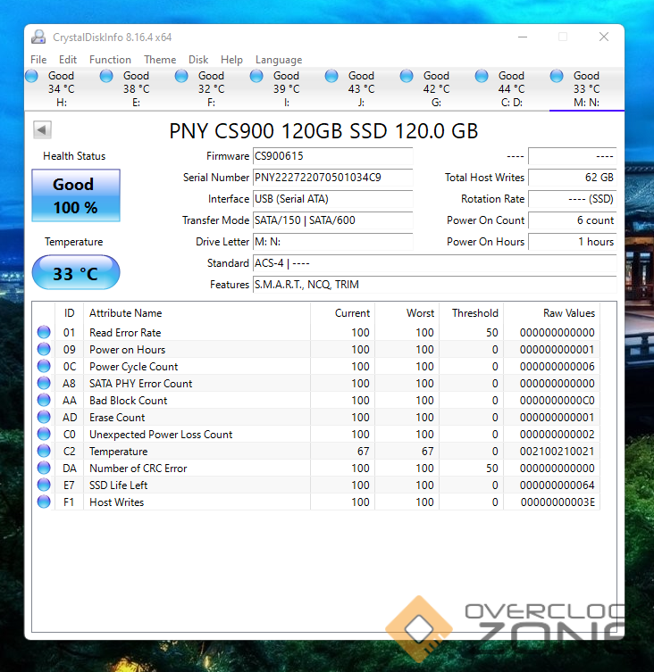Open the Edit menu
The height and width of the screenshot is (672, 654).
pyautogui.click(x=68, y=60)
